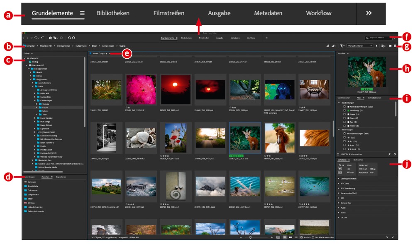Open the filter by rating funnel icon
Viewport: 415px width, 244px height.
(342, 46)
